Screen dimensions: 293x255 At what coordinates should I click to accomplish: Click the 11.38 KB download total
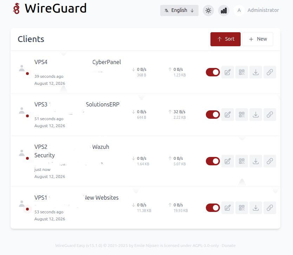pos(144,211)
